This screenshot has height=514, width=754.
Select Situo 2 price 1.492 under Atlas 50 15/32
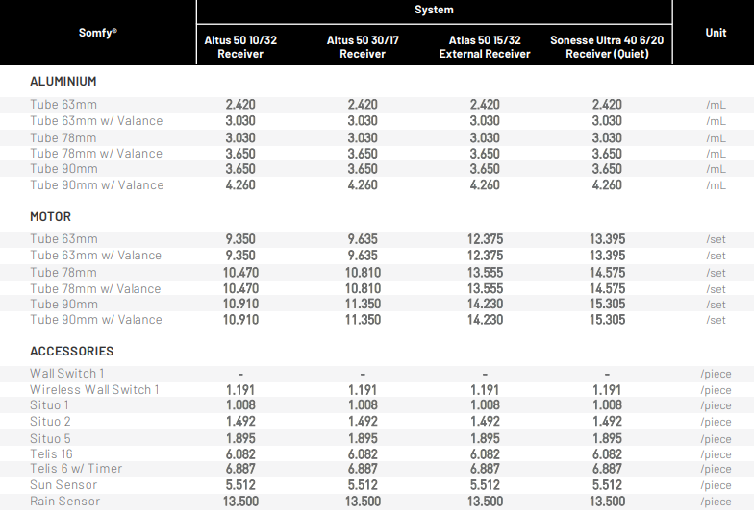point(485,421)
